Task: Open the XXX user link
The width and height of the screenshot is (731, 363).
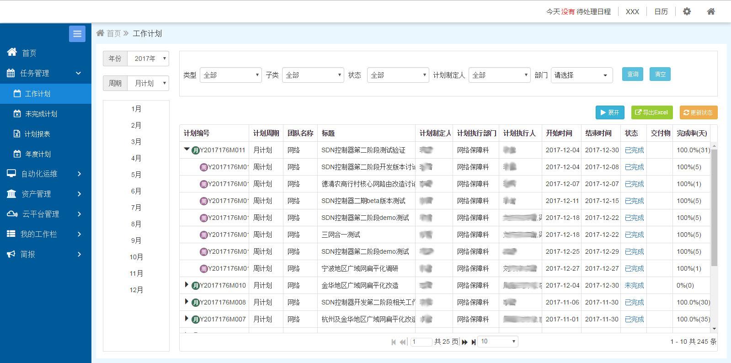Action: [x=633, y=11]
